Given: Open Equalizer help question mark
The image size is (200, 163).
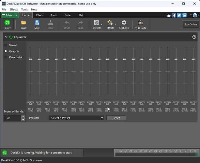Looking at the screenshot, I should pyautogui.click(x=194, y=37).
